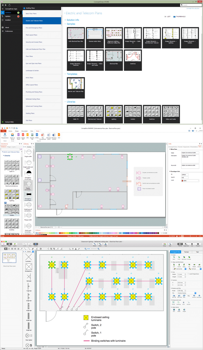Select Single outlet shape in Library
The width and height of the screenshot is (203, 350).
[28, 154]
